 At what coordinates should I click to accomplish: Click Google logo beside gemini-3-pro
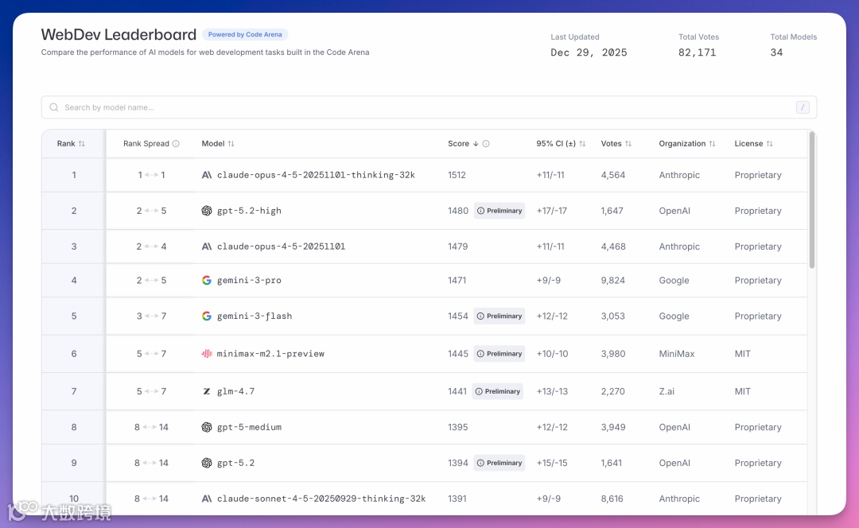pos(207,281)
